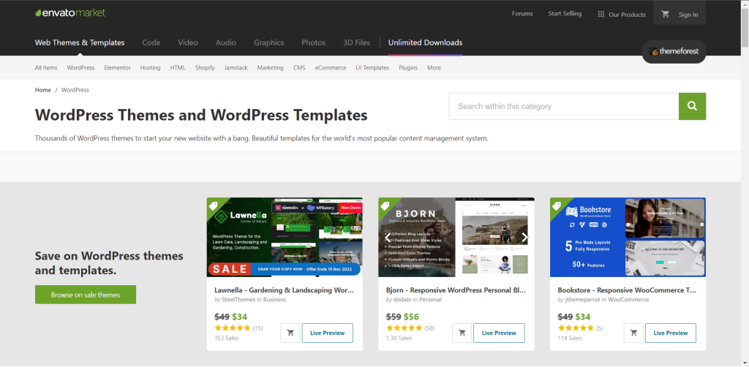
Task: Click the Envato Market logo
Action: click(x=70, y=13)
